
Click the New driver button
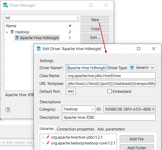pyautogui.click(x=95, y=20)
